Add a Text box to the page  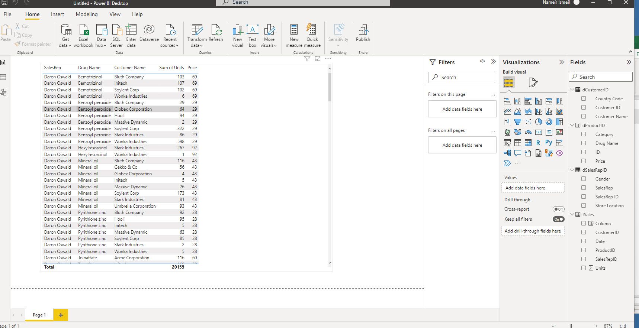(x=253, y=36)
